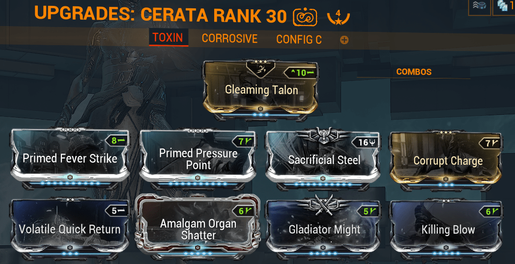Viewport: 515px width, 264px height.
Task: Switch to the TOXIN config tab
Action: tap(169, 38)
